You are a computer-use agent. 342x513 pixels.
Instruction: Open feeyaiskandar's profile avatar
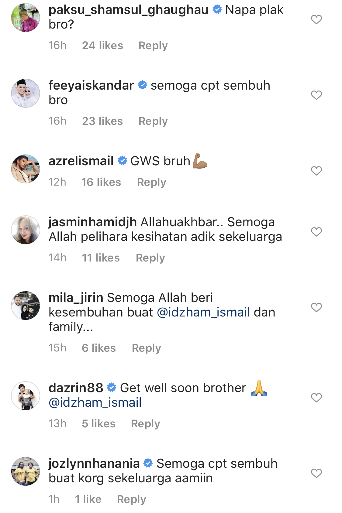coord(26,93)
